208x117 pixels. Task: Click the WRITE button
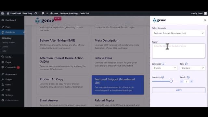point(178,90)
